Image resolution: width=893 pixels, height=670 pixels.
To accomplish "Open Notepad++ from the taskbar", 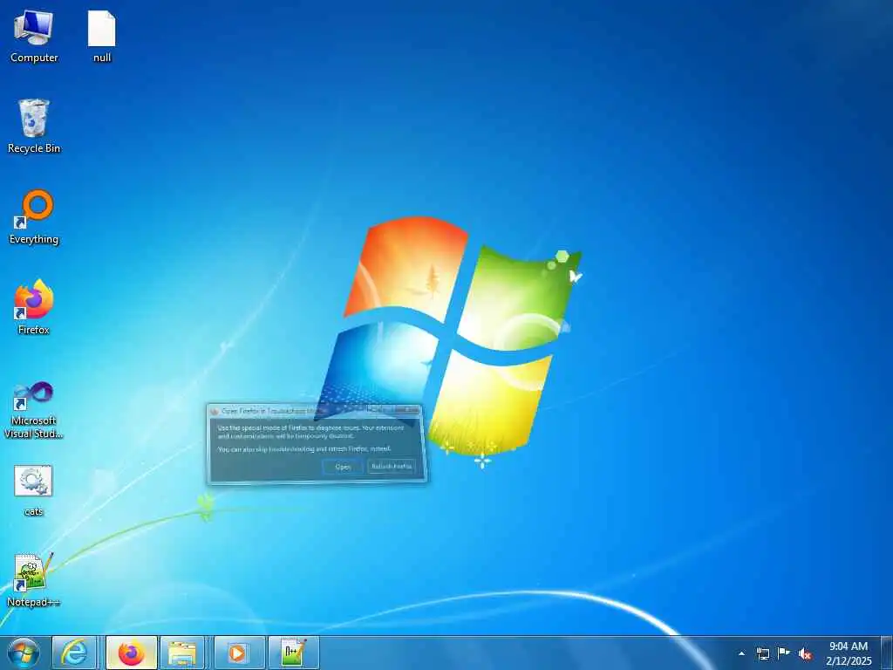I will point(293,653).
